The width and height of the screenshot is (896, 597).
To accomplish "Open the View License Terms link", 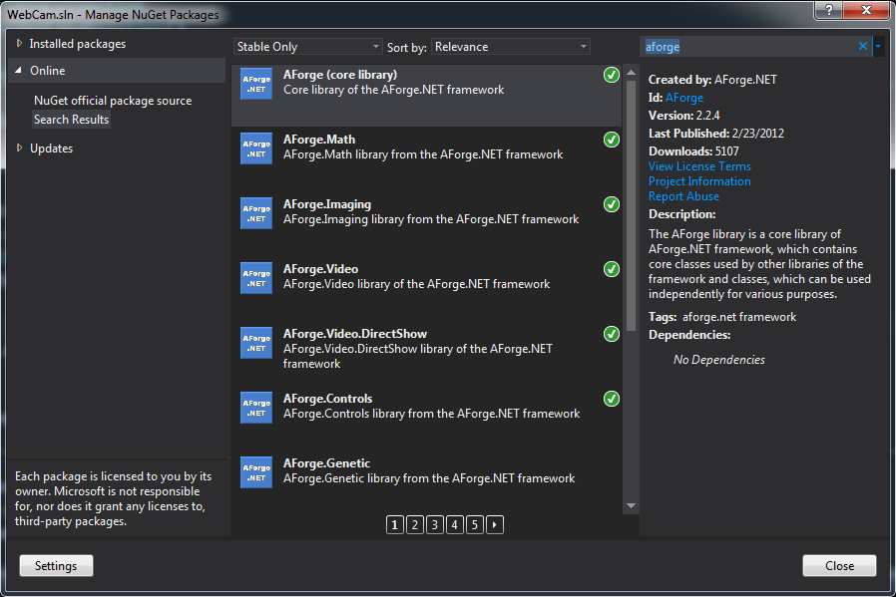I will pos(699,166).
